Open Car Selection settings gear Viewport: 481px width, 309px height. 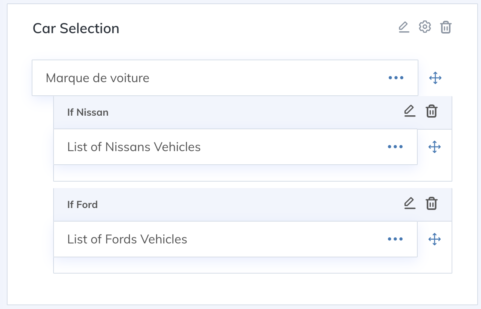tap(425, 27)
